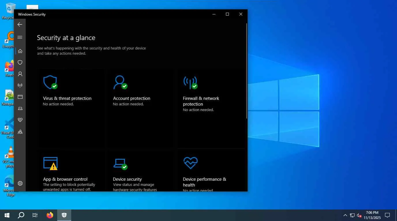Select the Home icon in sidebar
This screenshot has height=221, width=397.
pyautogui.click(x=20, y=51)
